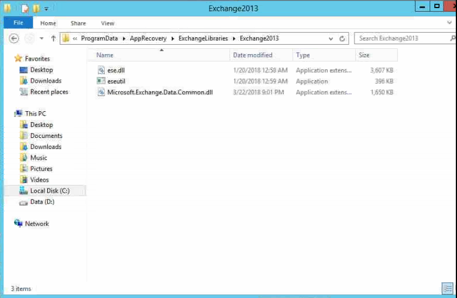This screenshot has height=298, width=457.
Task: Click the 396 KB size cell
Action: pos(384,81)
